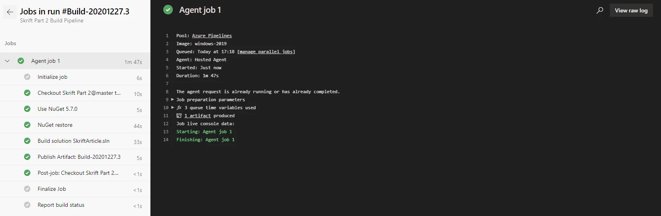
Task: Click the gray status icon for Finalize Job
Action: (27, 189)
